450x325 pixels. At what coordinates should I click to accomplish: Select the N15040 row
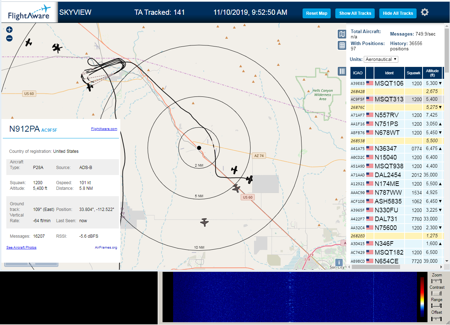click(x=397, y=157)
